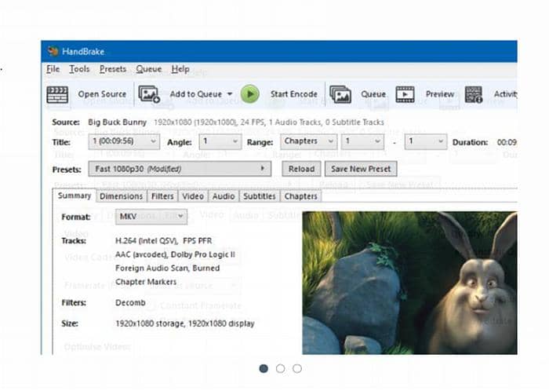Select the third carousel dot below the image

[x=297, y=368]
